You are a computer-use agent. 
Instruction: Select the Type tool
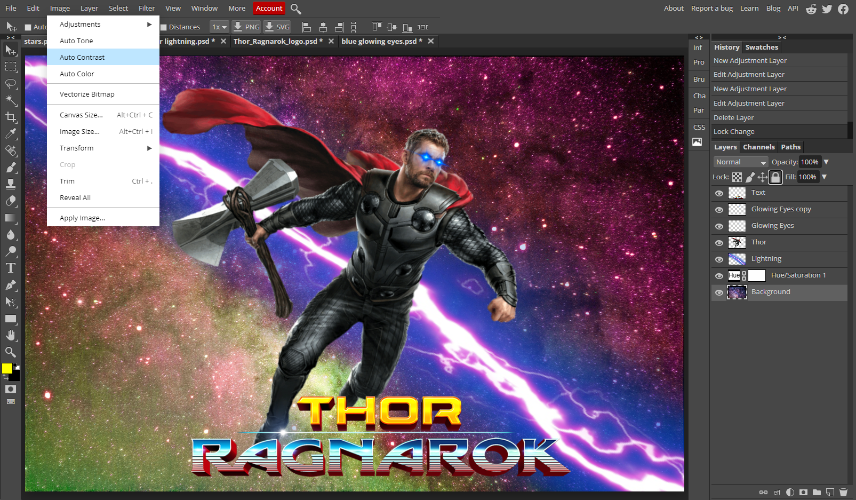click(11, 268)
